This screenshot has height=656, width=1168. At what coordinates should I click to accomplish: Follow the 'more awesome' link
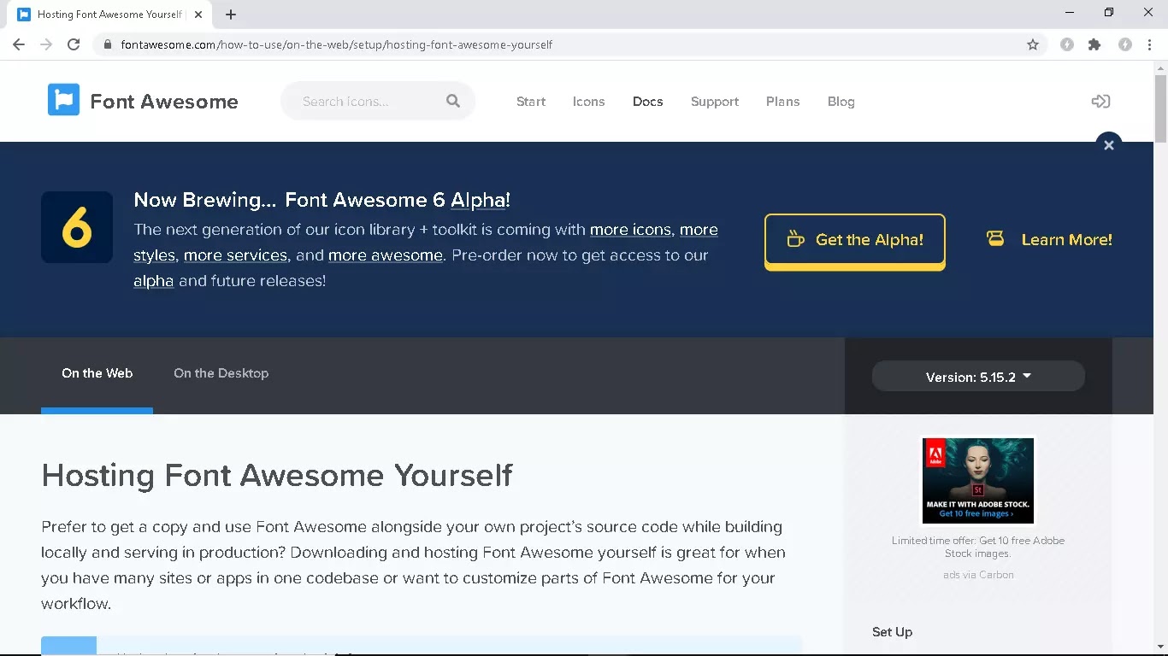386,255
